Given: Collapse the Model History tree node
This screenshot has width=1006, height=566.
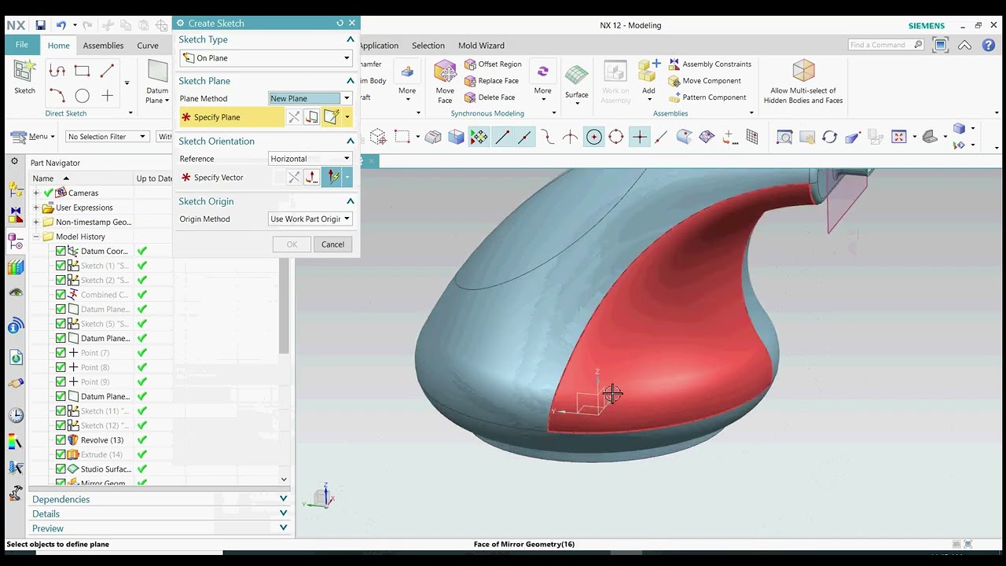Looking at the screenshot, I should (x=35, y=237).
